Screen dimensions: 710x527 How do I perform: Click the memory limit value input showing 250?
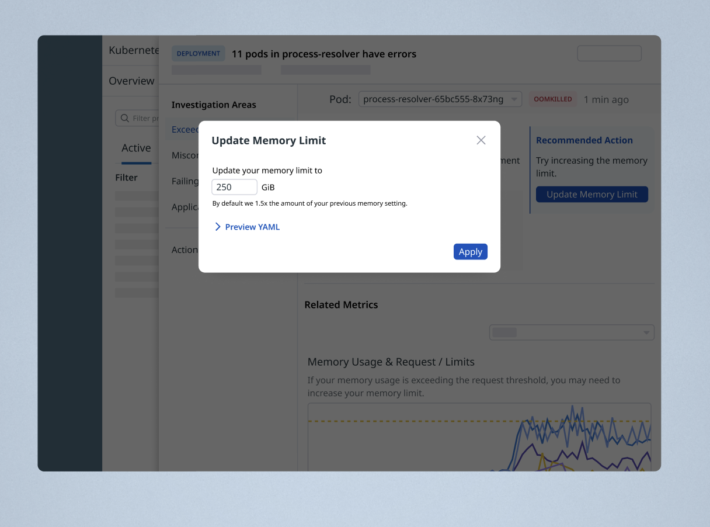(x=234, y=187)
